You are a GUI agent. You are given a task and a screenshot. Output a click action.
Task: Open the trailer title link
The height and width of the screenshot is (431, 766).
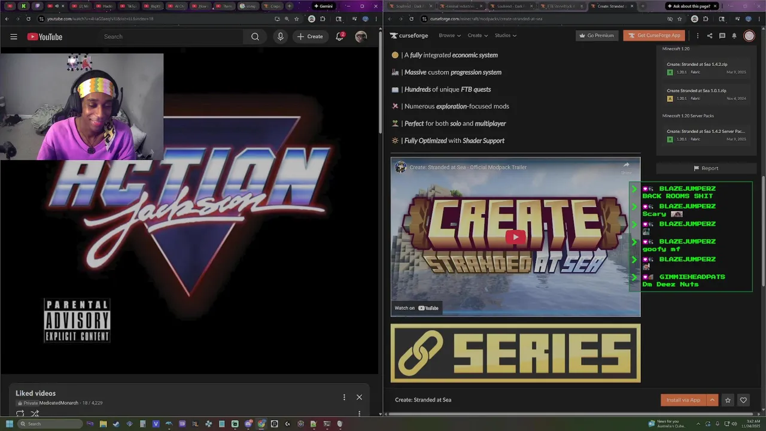[468, 167]
